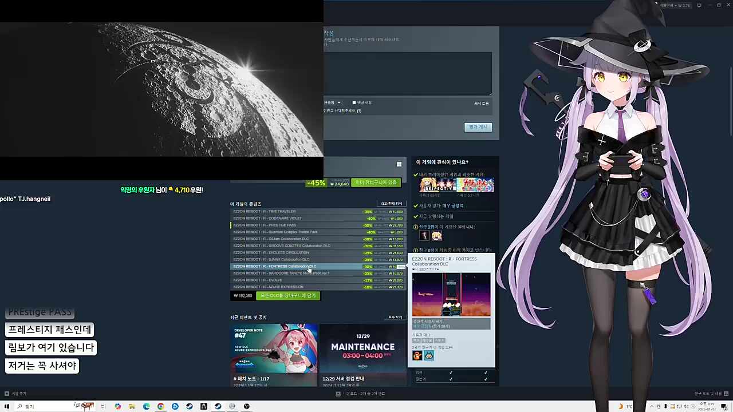
Task: Post the review with the submit button
Action: click(x=478, y=127)
